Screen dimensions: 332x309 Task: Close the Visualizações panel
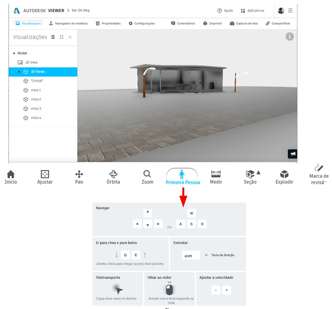[x=70, y=37]
